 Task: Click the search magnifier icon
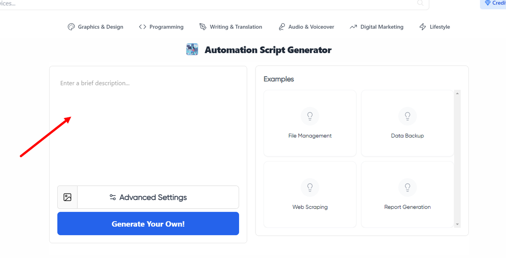pyautogui.click(x=420, y=3)
